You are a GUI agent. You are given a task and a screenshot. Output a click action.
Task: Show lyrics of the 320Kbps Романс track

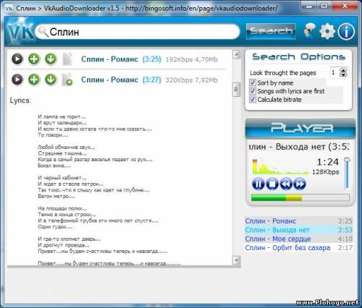pyautogui.click(x=67, y=80)
